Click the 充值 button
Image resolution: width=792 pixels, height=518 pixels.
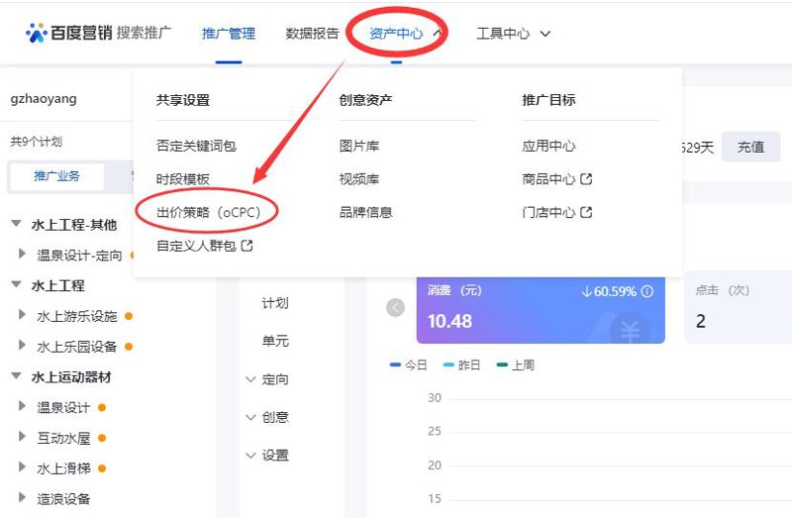tap(750, 147)
